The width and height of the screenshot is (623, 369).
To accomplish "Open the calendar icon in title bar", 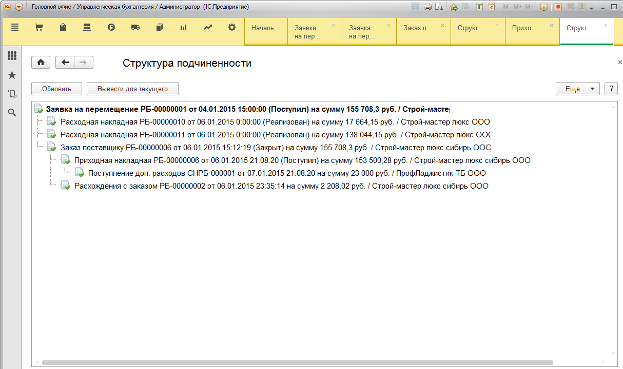I will pyautogui.click(x=491, y=7).
